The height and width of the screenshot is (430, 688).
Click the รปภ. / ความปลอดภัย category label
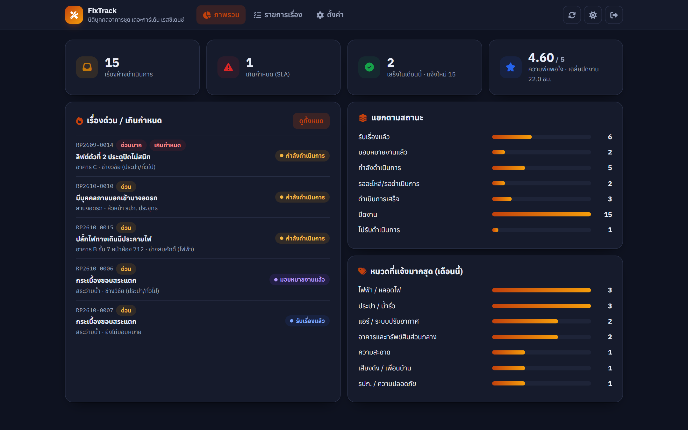pyautogui.click(x=387, y=383)
